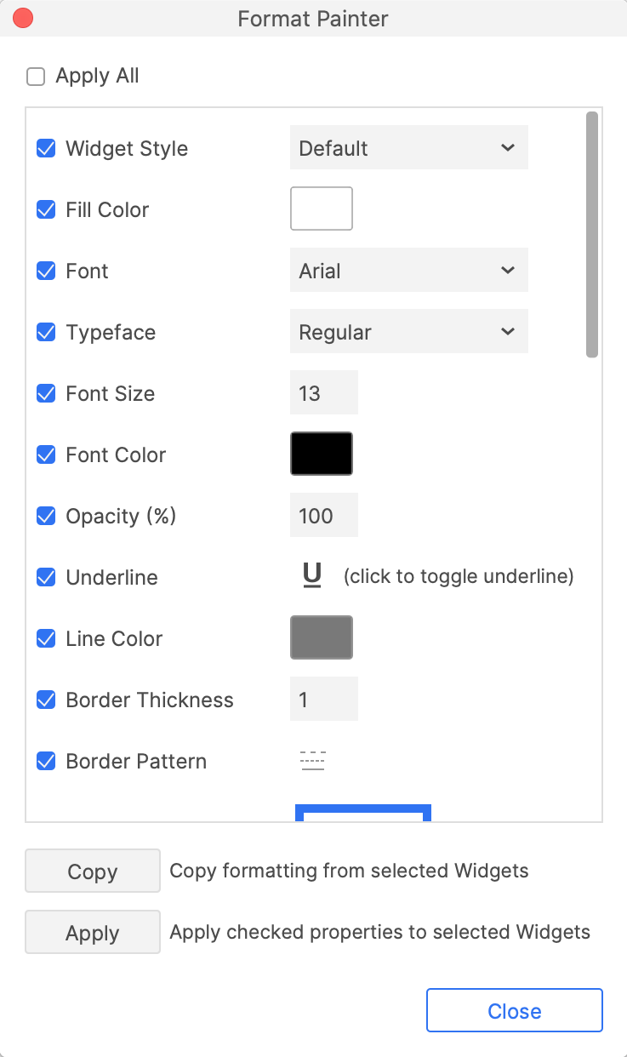627x1057 pixels.
Task: Click Copy to copy formatting from selected Widgets
Action: pos(92,871)
